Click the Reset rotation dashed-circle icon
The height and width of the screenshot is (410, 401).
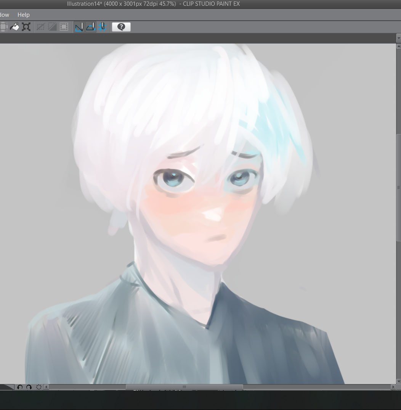click(x=38, y=387)
